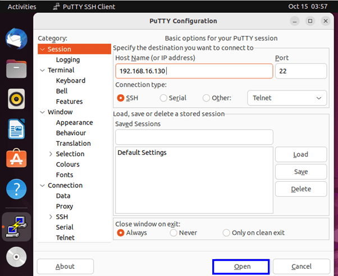This screenshot has height=276, width=338.
Task: Launch Rhythmbox music player from dock
Action: [x=16, y=99]
